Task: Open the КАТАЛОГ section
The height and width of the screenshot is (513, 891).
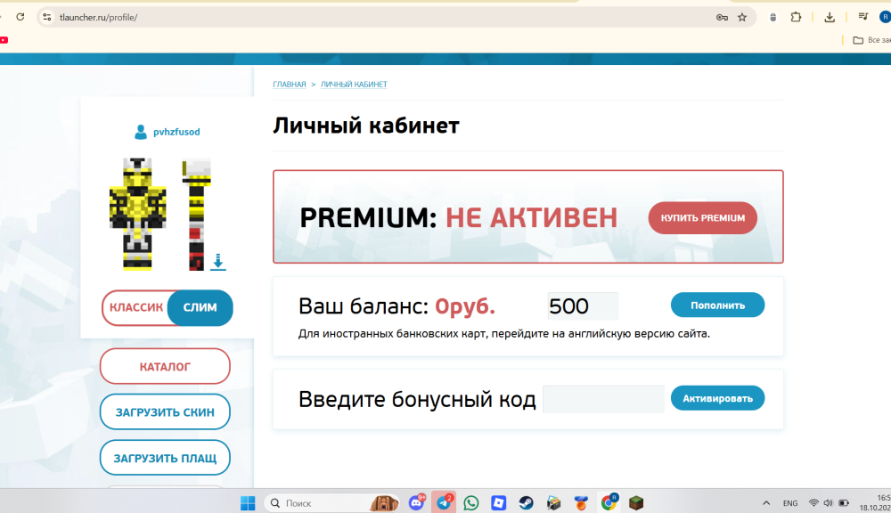Action: (165, 366)
